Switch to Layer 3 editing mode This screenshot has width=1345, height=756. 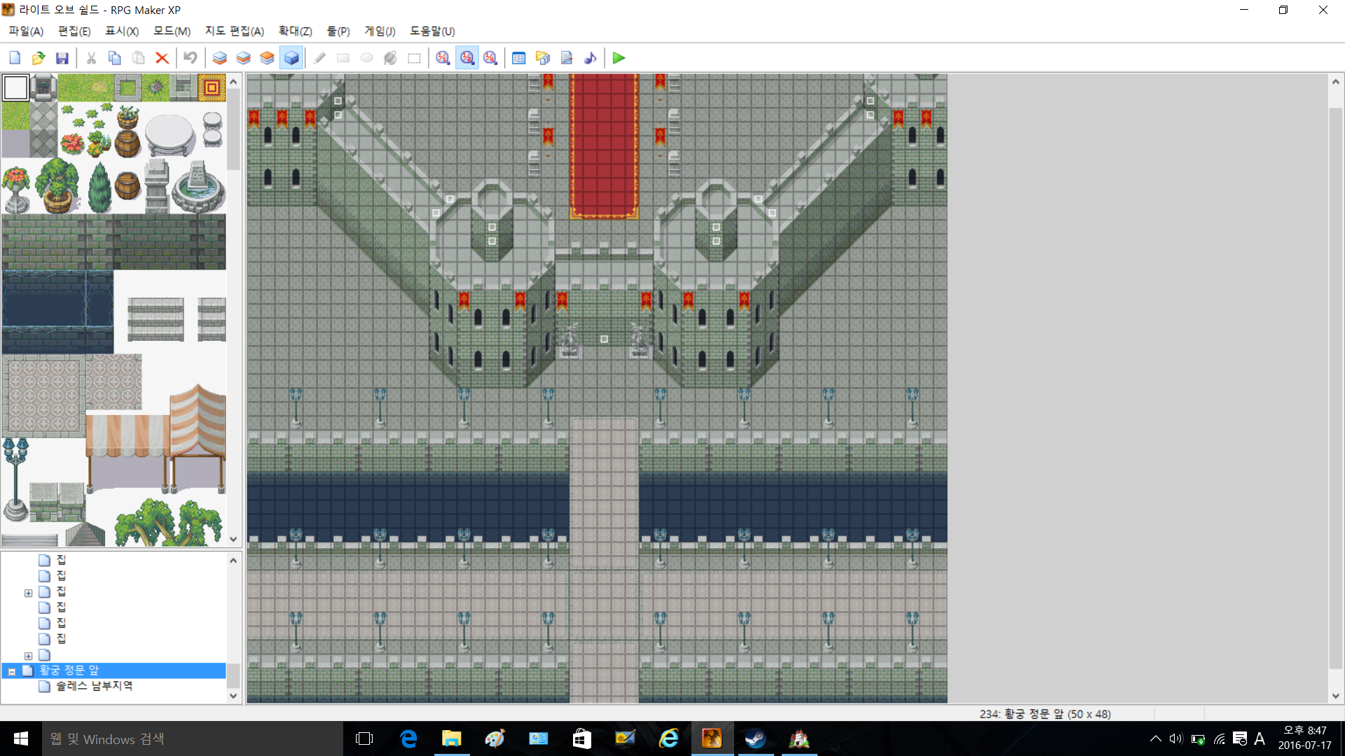pos(268,58)
